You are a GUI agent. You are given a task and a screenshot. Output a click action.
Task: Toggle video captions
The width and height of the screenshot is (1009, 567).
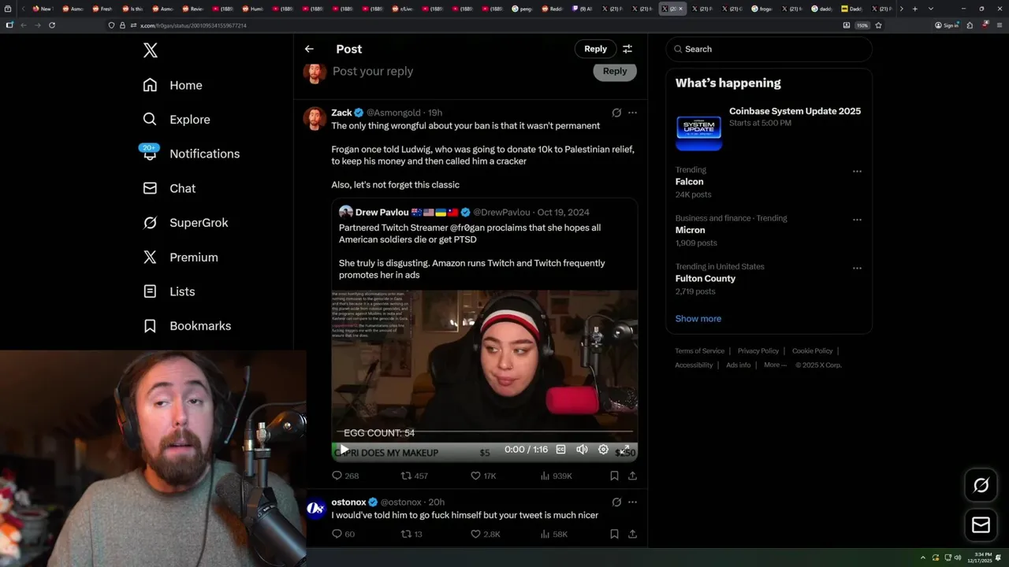(x=560, y=450)
